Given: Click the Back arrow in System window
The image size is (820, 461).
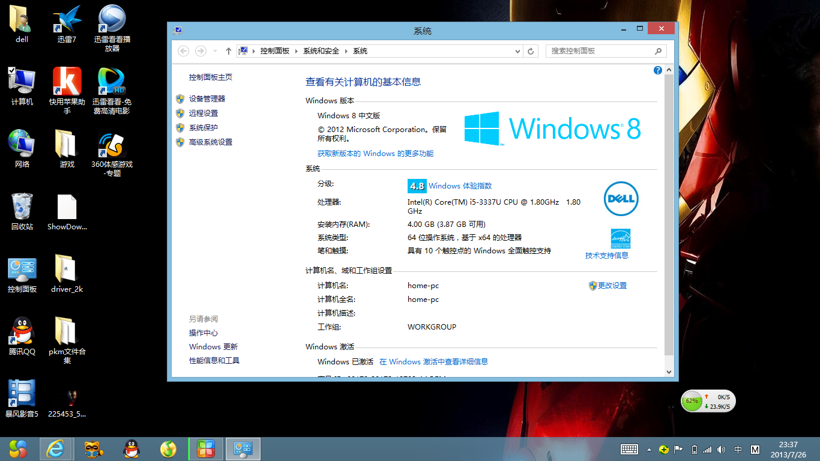Looking at the screenshot, I should coord(184,51).
